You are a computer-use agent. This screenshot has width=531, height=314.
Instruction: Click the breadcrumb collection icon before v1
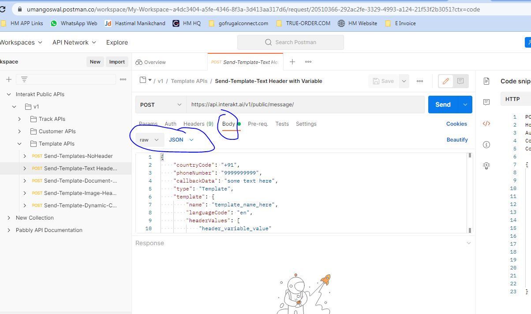pos(143,80)
